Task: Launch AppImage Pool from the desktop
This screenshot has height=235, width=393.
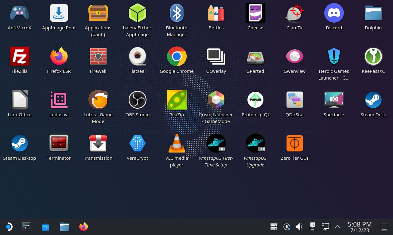Action: coord(59,13)
